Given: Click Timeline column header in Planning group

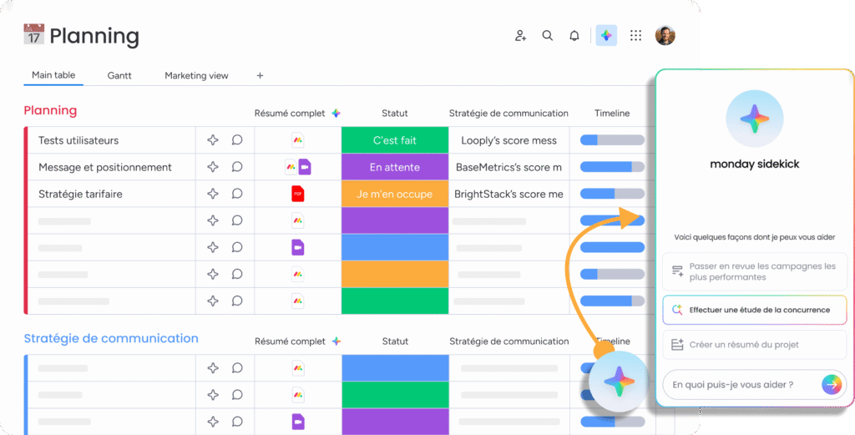Looking at the screenshot, I should click(x=612, y=114).
